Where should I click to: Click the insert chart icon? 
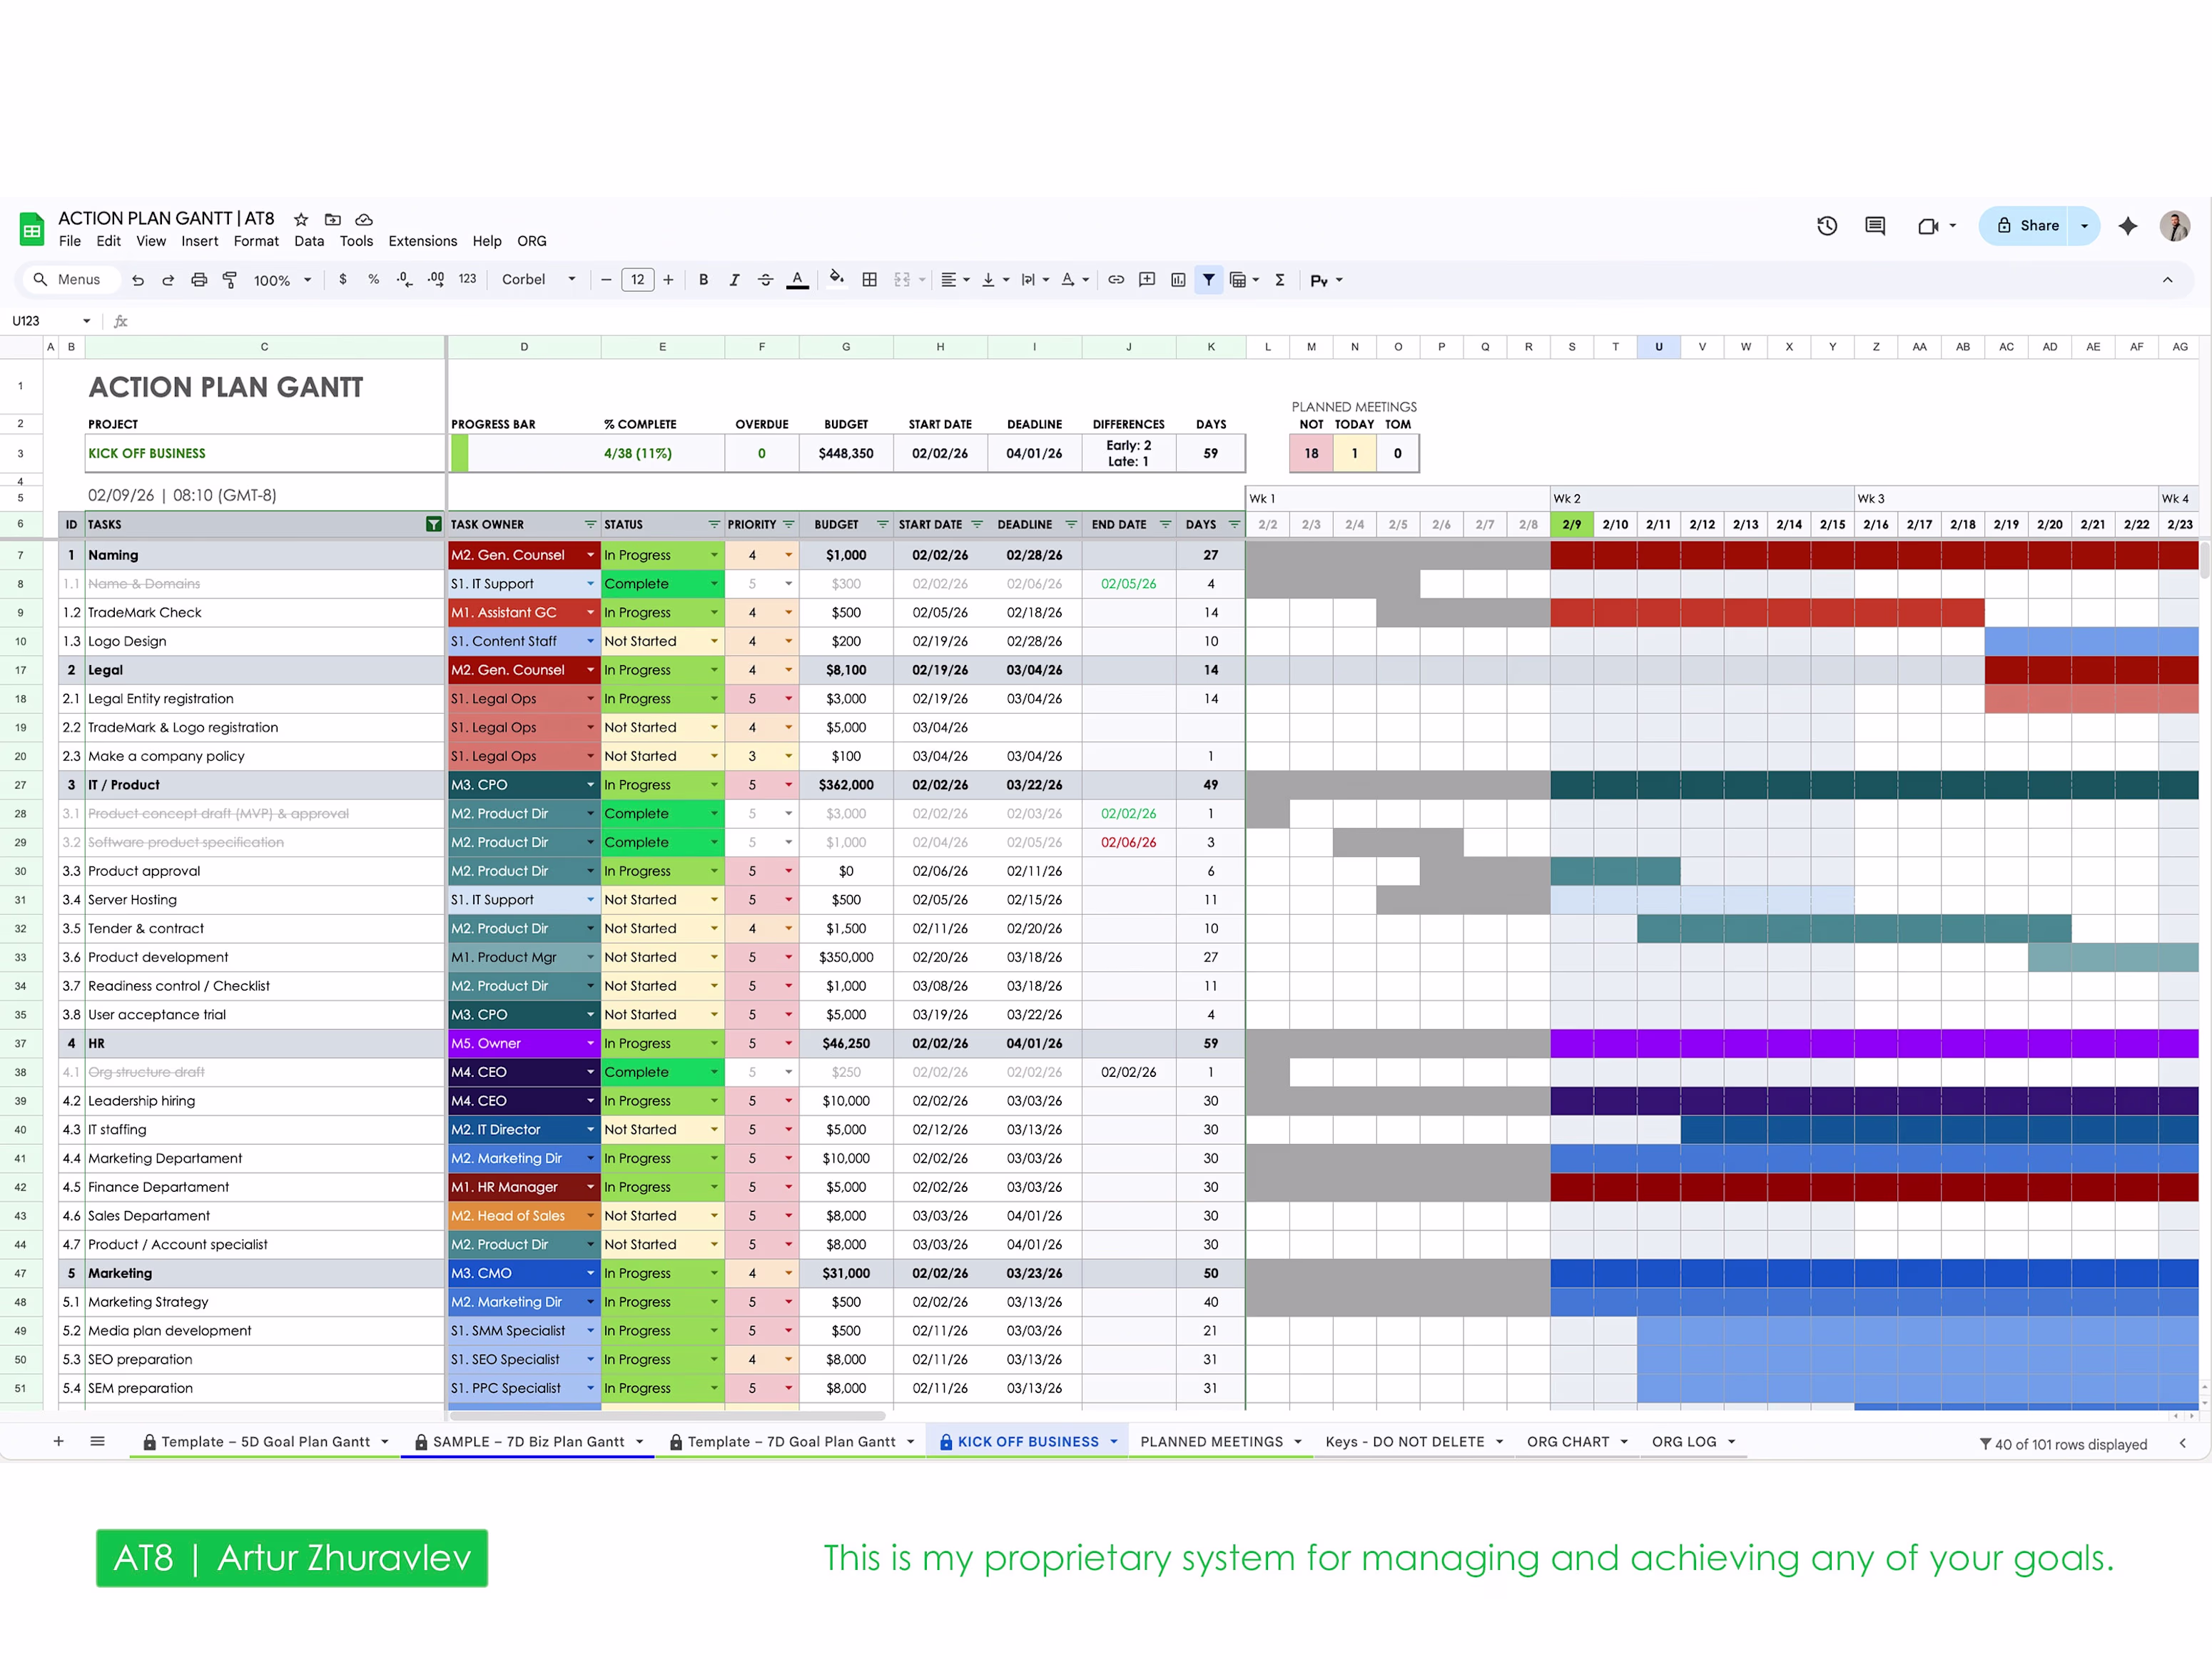click(1178, 280)
